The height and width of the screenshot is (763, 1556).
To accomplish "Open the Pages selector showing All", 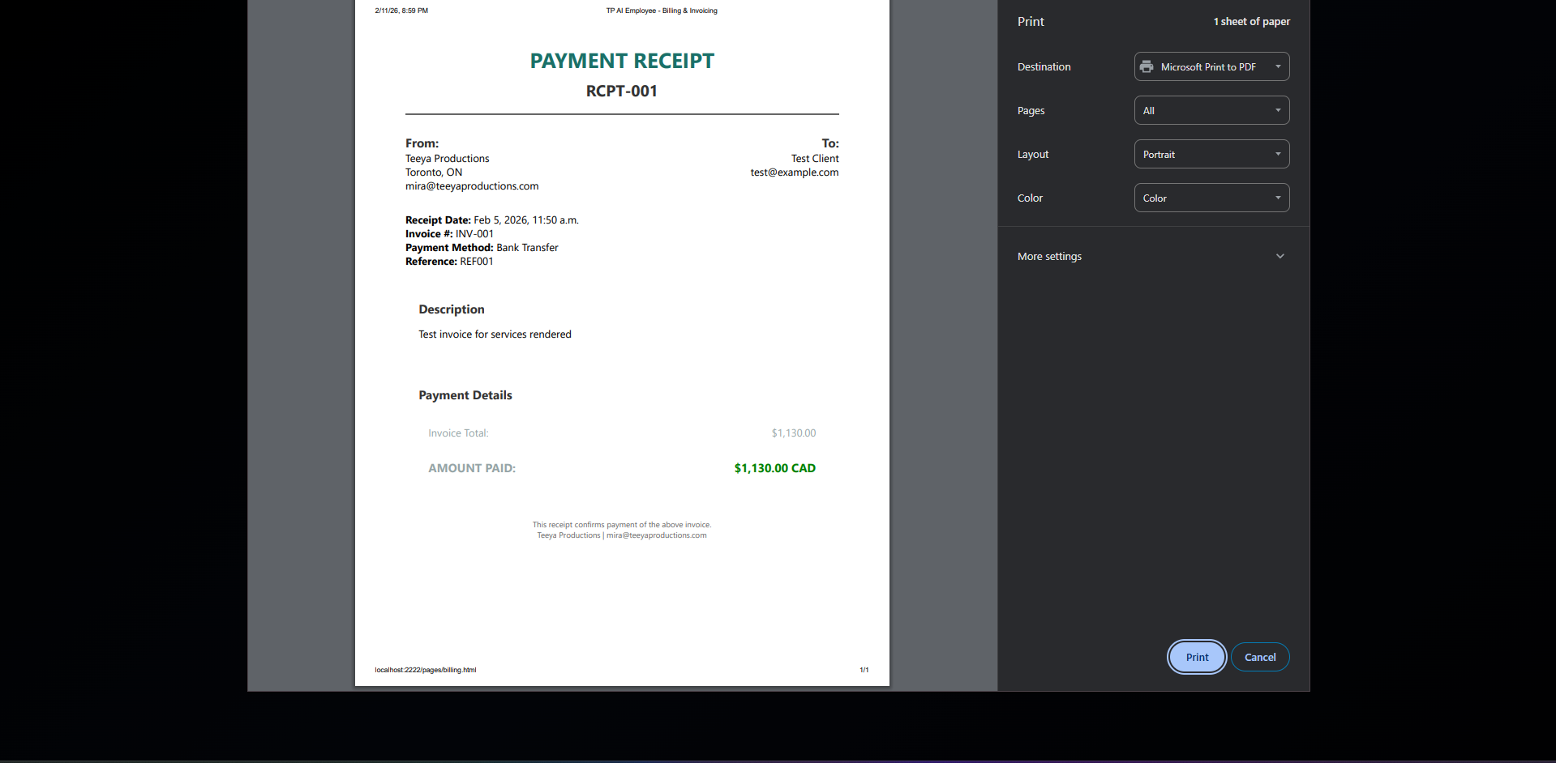I will point(1211,110).
